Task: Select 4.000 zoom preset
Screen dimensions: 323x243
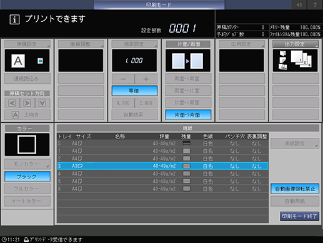Action: click(x=123, y=103)
